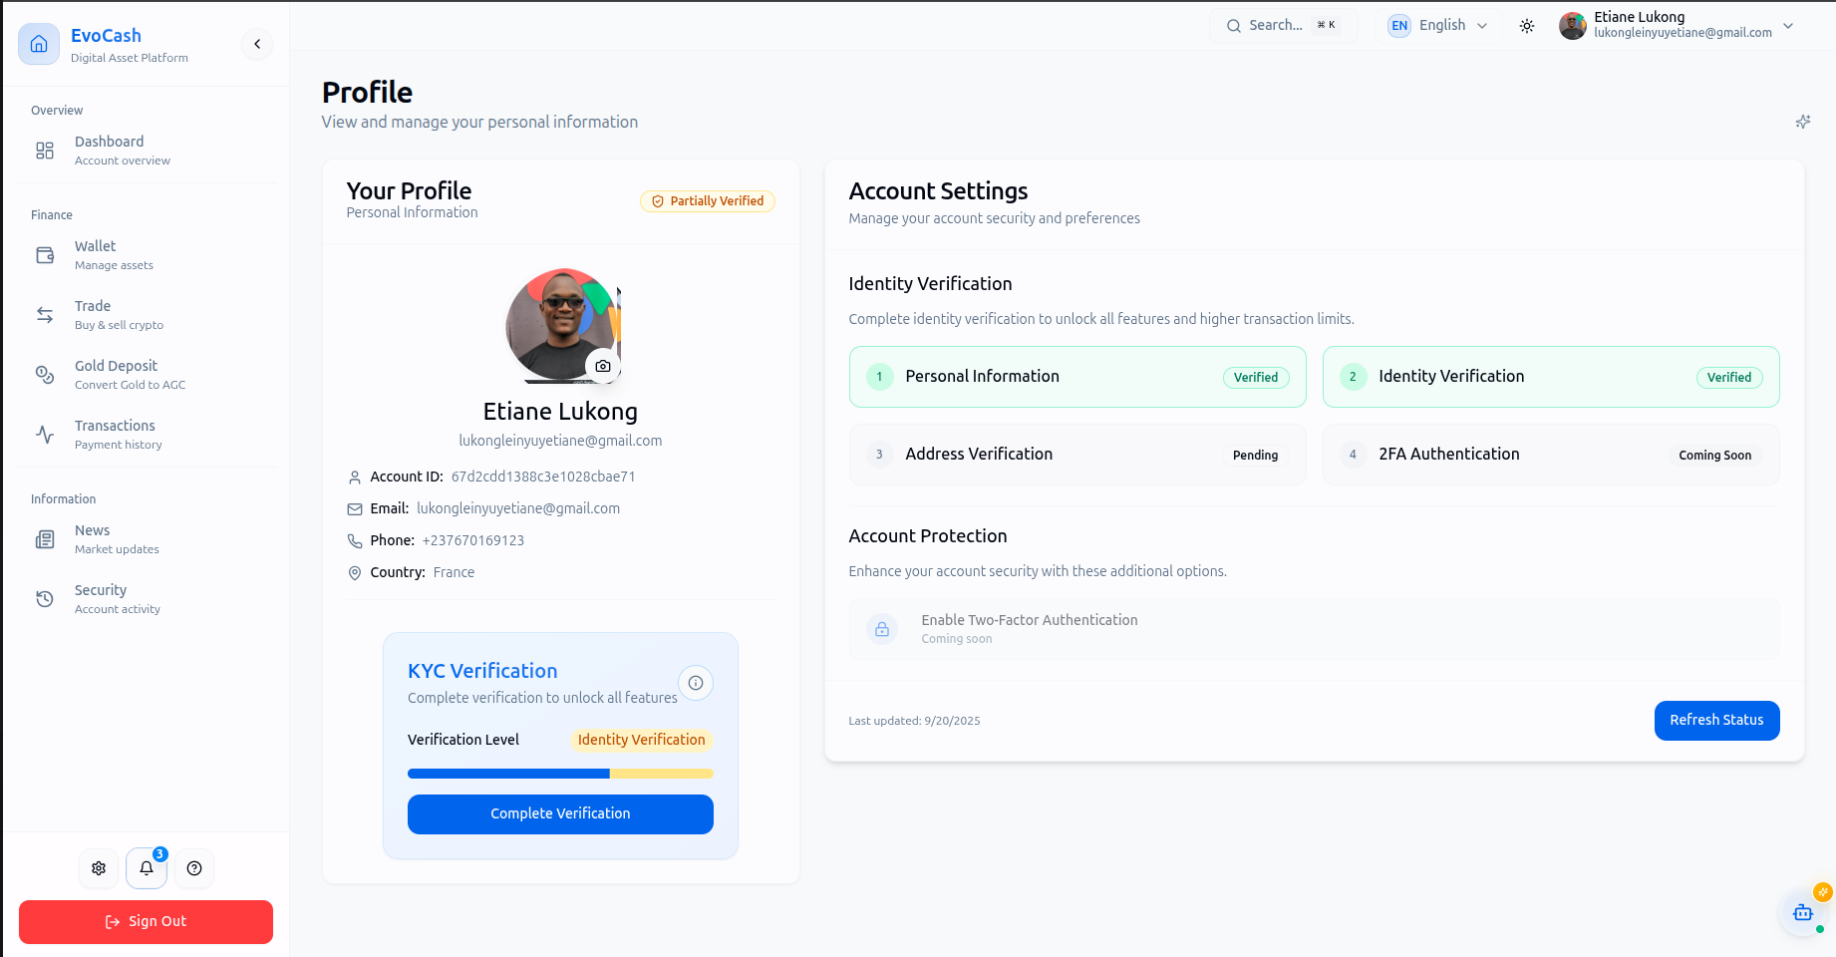Click the Partially Verified badge
Viewport: 1836px width, 957px height.
tap(708, 201)
